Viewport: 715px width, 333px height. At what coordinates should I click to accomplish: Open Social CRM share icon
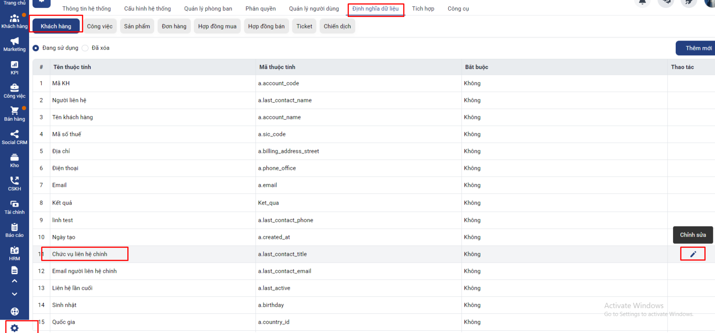coord(14,134)
